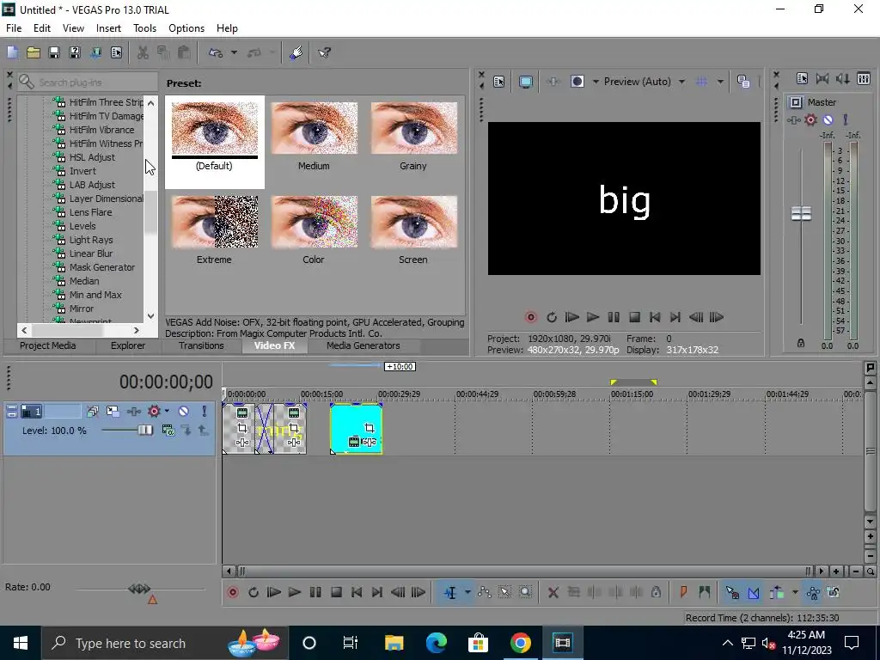This screenshot has height=660, width=880.
Task: Open the File menu
Action: pyautogui.click(x=14, y=28)
